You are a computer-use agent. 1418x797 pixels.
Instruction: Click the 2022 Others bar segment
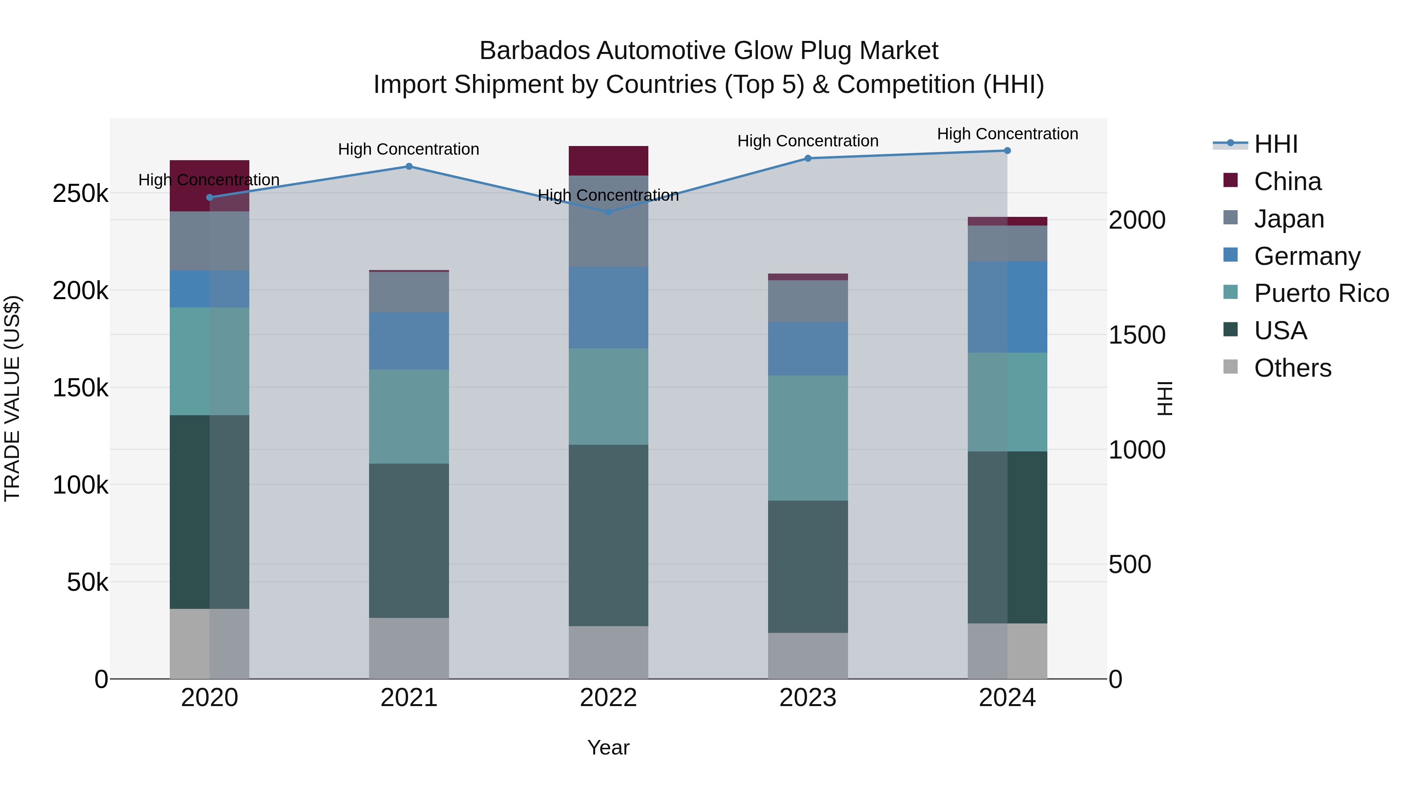click(608, 653)
